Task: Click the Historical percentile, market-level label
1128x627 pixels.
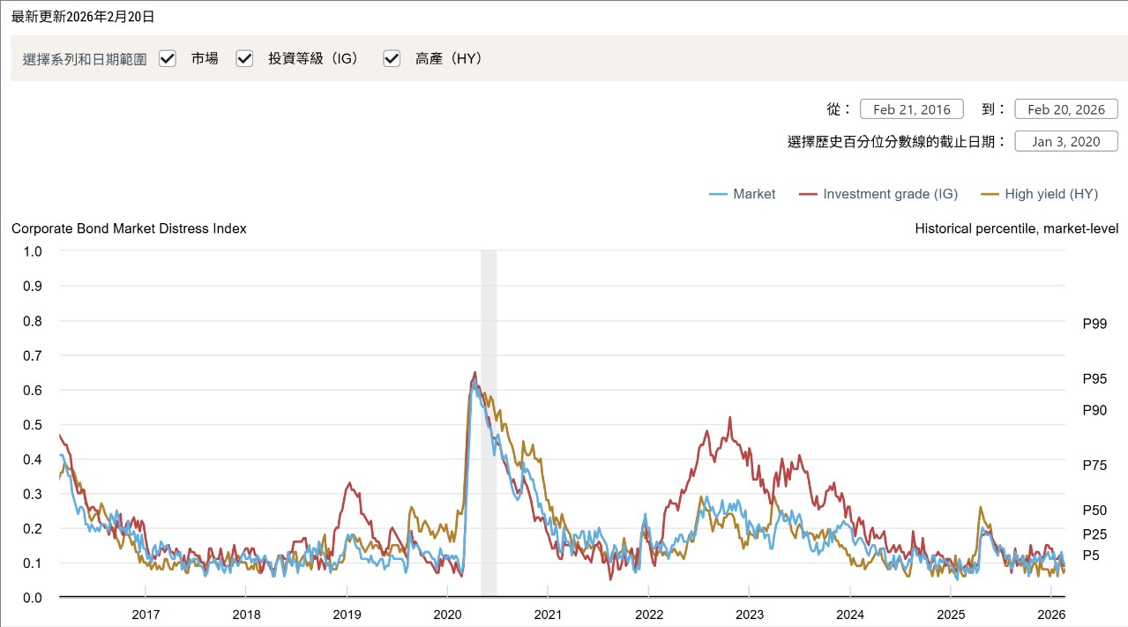Action: 1017,228
